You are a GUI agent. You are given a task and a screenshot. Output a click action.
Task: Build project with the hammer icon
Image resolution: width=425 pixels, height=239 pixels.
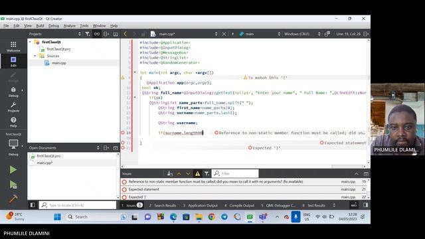pos(13,199)
